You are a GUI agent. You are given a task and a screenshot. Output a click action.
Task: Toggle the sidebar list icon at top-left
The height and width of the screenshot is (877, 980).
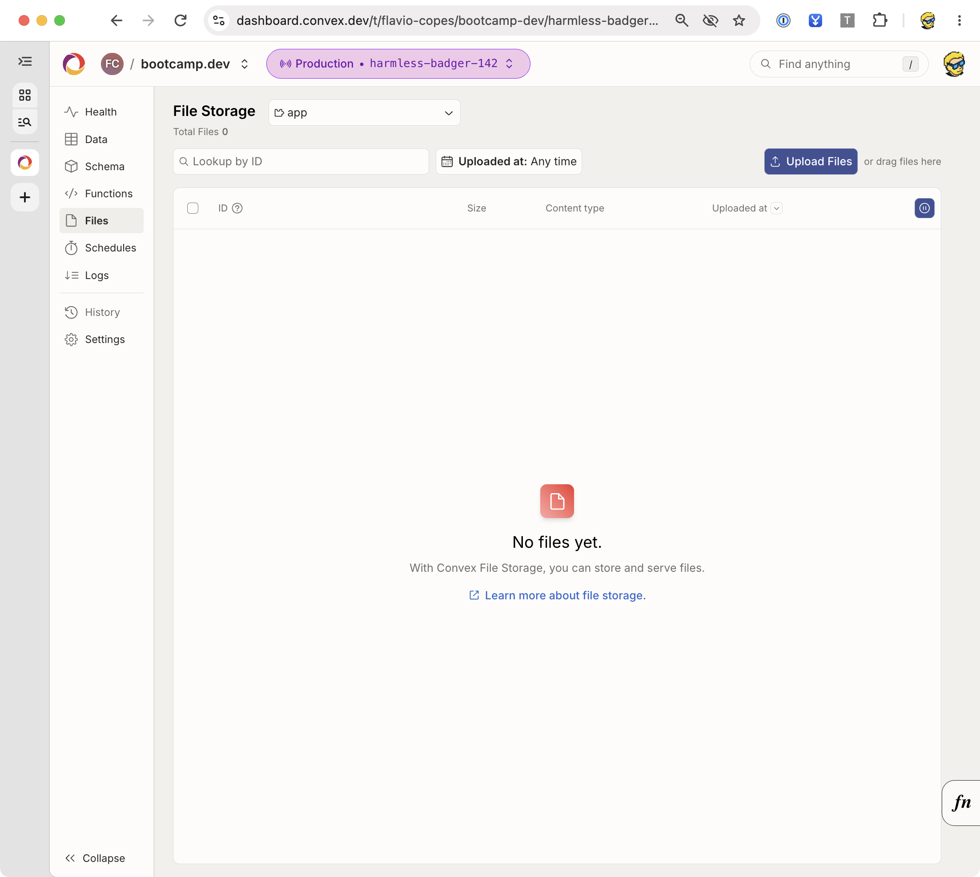pos(25,61)
